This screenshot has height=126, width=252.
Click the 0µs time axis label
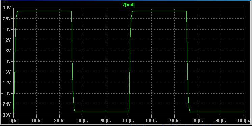coord(13,121)
